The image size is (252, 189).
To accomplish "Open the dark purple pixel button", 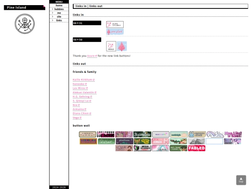I will point(125,141).
